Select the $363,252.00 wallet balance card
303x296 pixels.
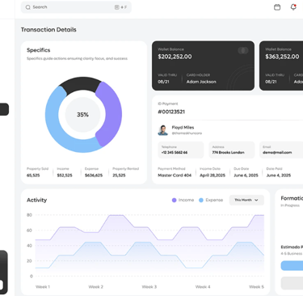281,66
